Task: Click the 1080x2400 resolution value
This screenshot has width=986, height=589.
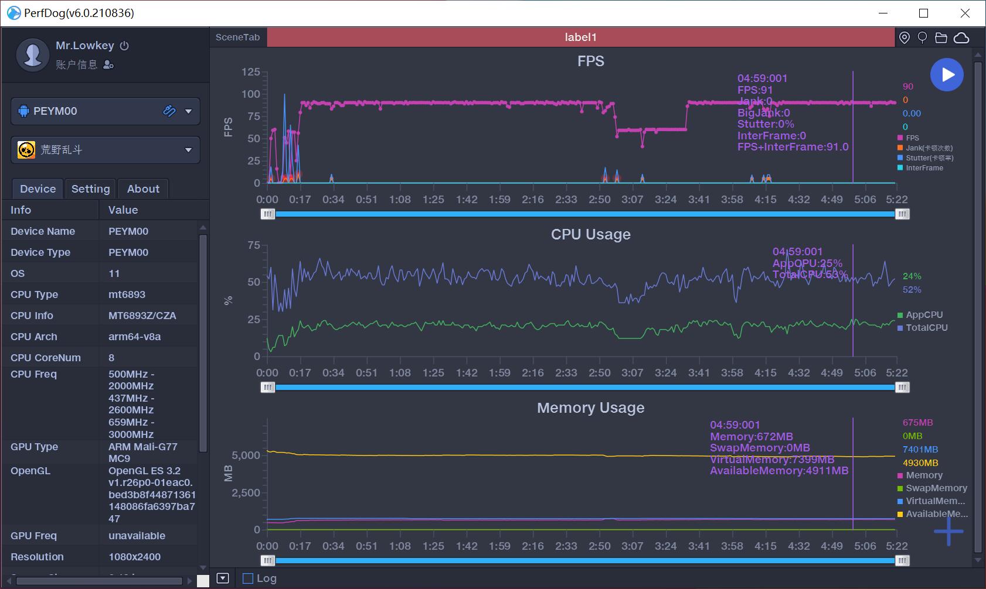Action: (x=134, y=557)
